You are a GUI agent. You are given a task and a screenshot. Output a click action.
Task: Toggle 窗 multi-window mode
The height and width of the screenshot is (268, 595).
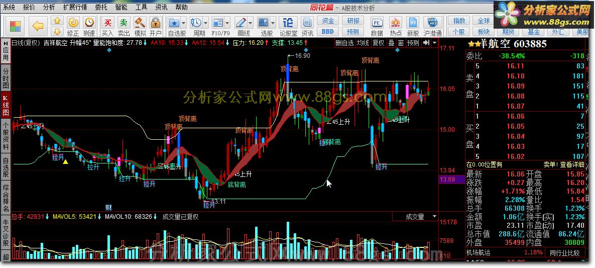point(401,43)
